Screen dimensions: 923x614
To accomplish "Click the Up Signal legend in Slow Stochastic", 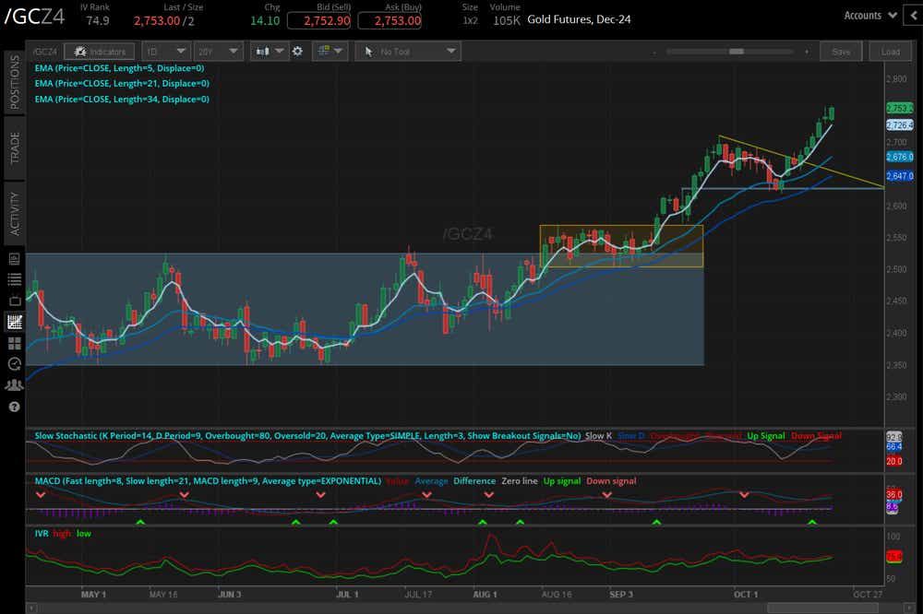I will tap(766, 436).
